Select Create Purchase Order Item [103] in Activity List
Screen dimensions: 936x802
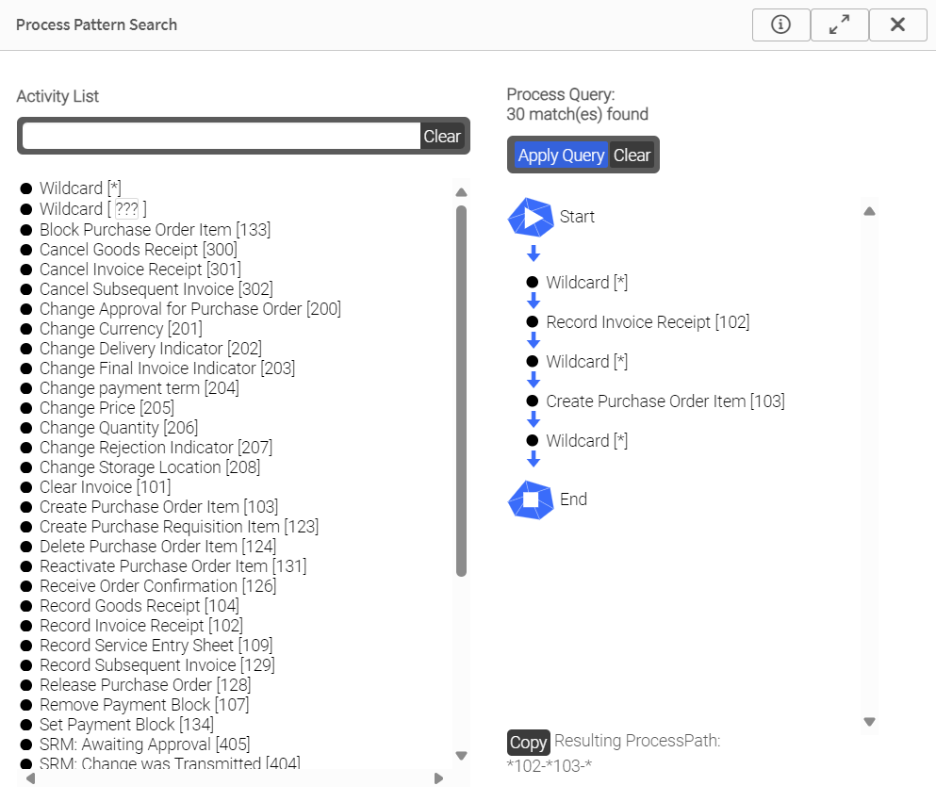[158, 507]
